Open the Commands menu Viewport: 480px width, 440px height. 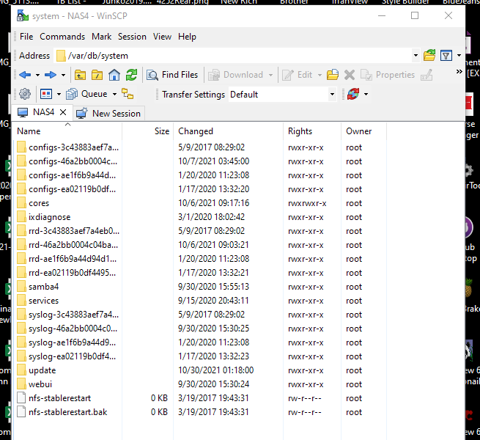pyautogui.click(x=62, y=37)
